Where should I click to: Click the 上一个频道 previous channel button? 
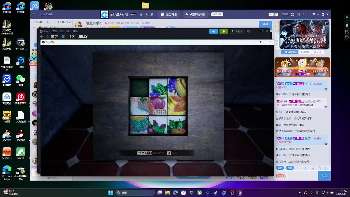tap(46, 14)
